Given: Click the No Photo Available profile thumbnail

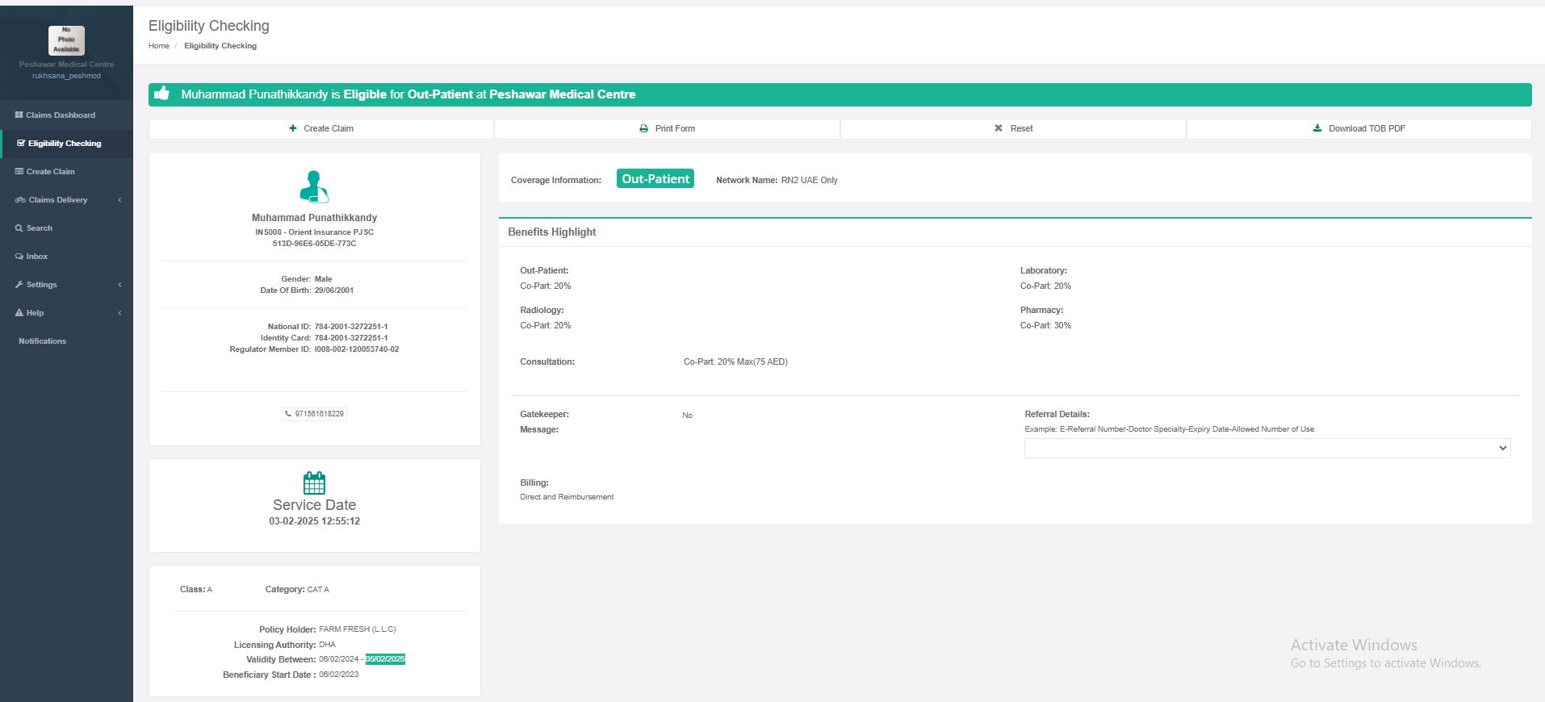Looking at the screenshot, I should point(66,40).
